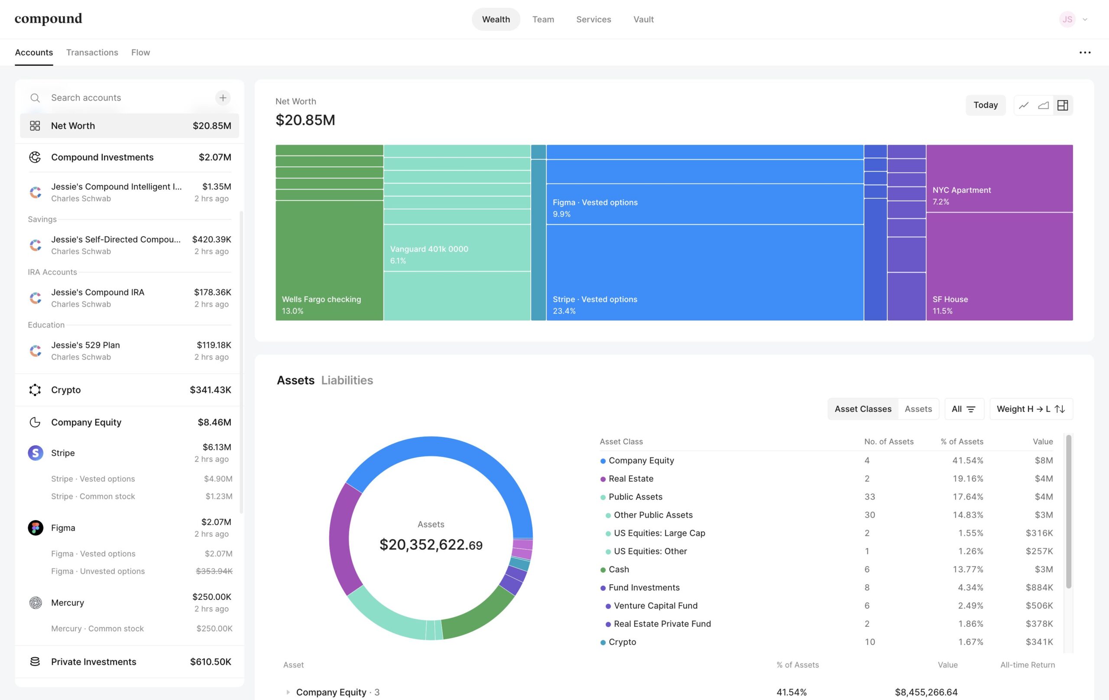Open the Stripe account row
Viewport: 1109px width, 700px height.
tap(130, 453)
